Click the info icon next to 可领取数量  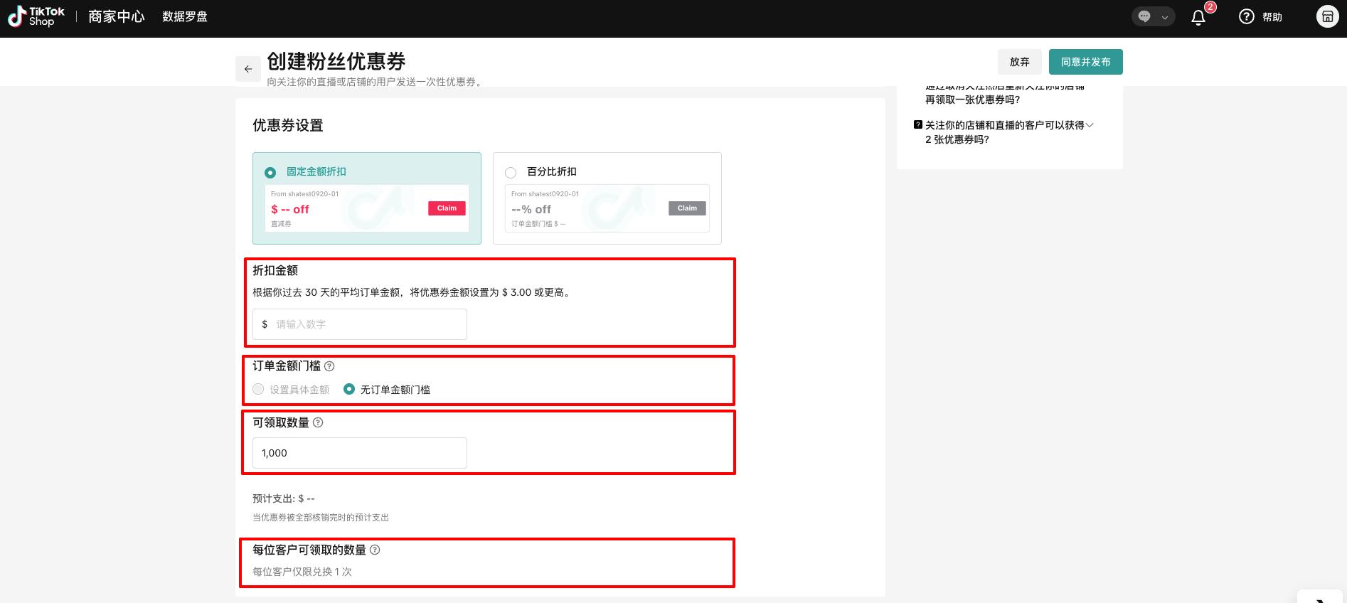(x=318, y=422)
